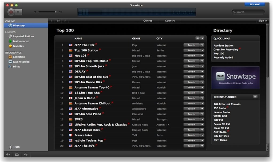Expand the Top 100 list with plus button

click(202, 38)
